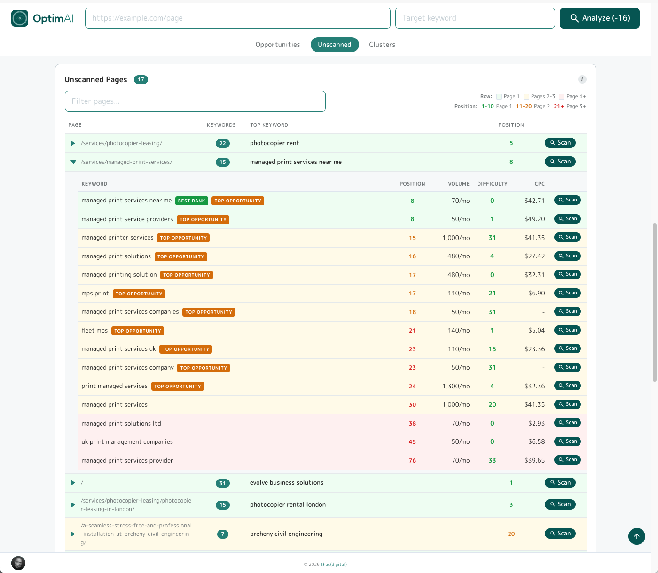Image resolution: width=658 pixels, height=573 pixels.
Task: Scan keyword uk print management companies
Action: click(567, 441)
